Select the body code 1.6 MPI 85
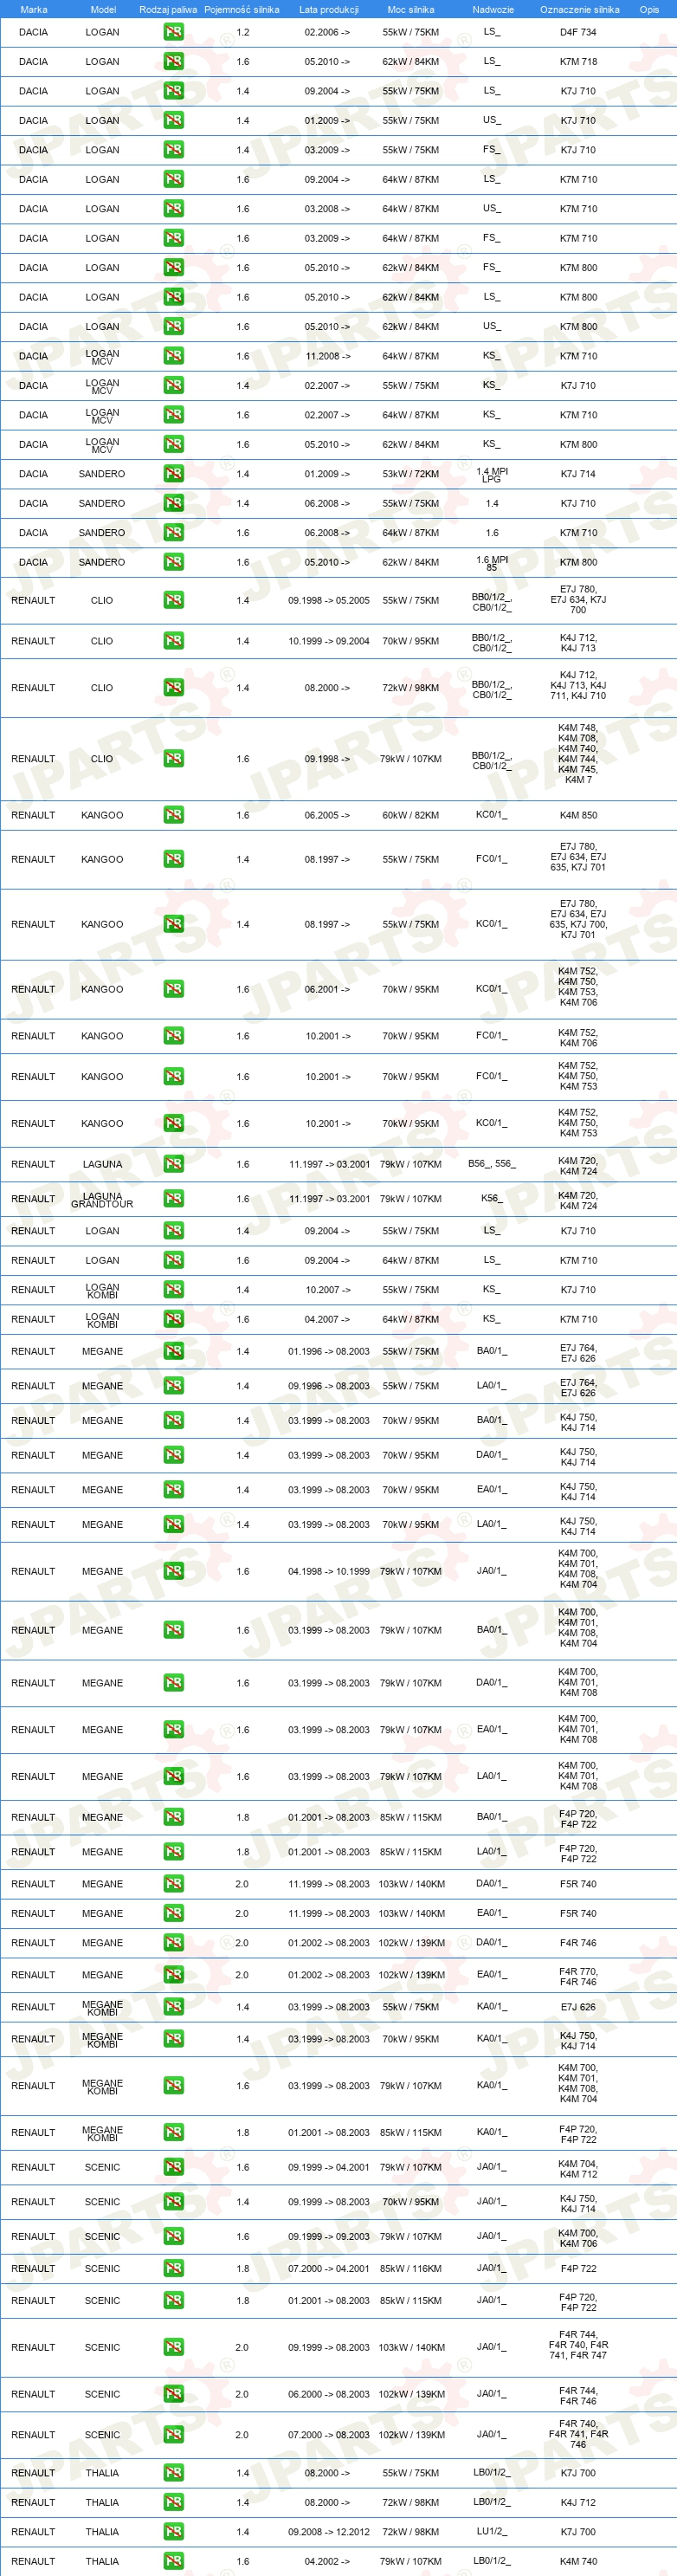This screenshot has height=2576, width=677. click(x=492, y=563)
